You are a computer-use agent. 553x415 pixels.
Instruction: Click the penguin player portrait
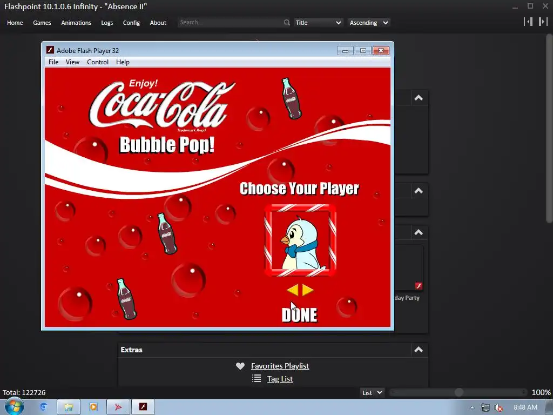click(x=300, y=240)
